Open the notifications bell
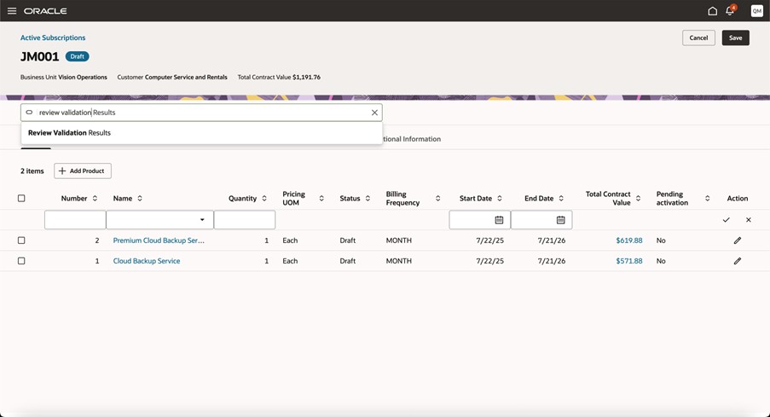This screenshot has height=417, width=770. 730,11
